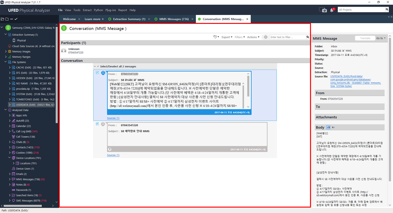The image size is (393, 213).
Task: Click the Cookies icon in the tree
Action: click(13, 153)
